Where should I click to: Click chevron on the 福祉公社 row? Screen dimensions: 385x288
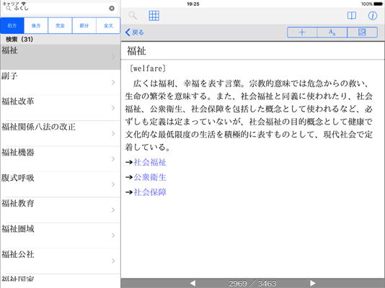pyautogui.click(x=113, y=261)
